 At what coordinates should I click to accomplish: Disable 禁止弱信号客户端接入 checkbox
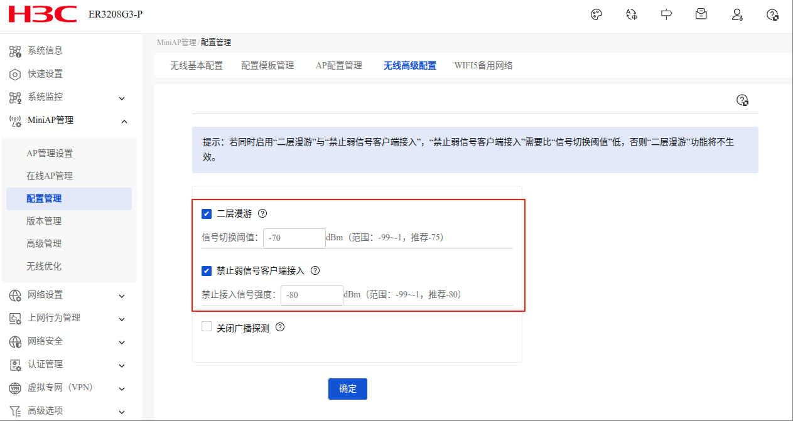tap(207, 271)
